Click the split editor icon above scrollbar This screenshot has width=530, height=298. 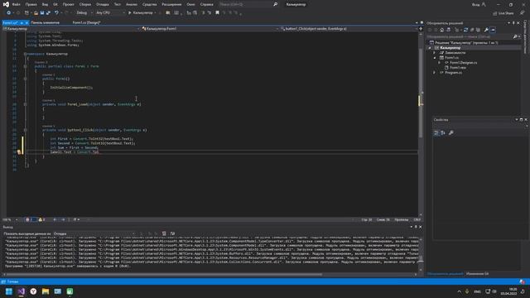click(x=421, y=29)
